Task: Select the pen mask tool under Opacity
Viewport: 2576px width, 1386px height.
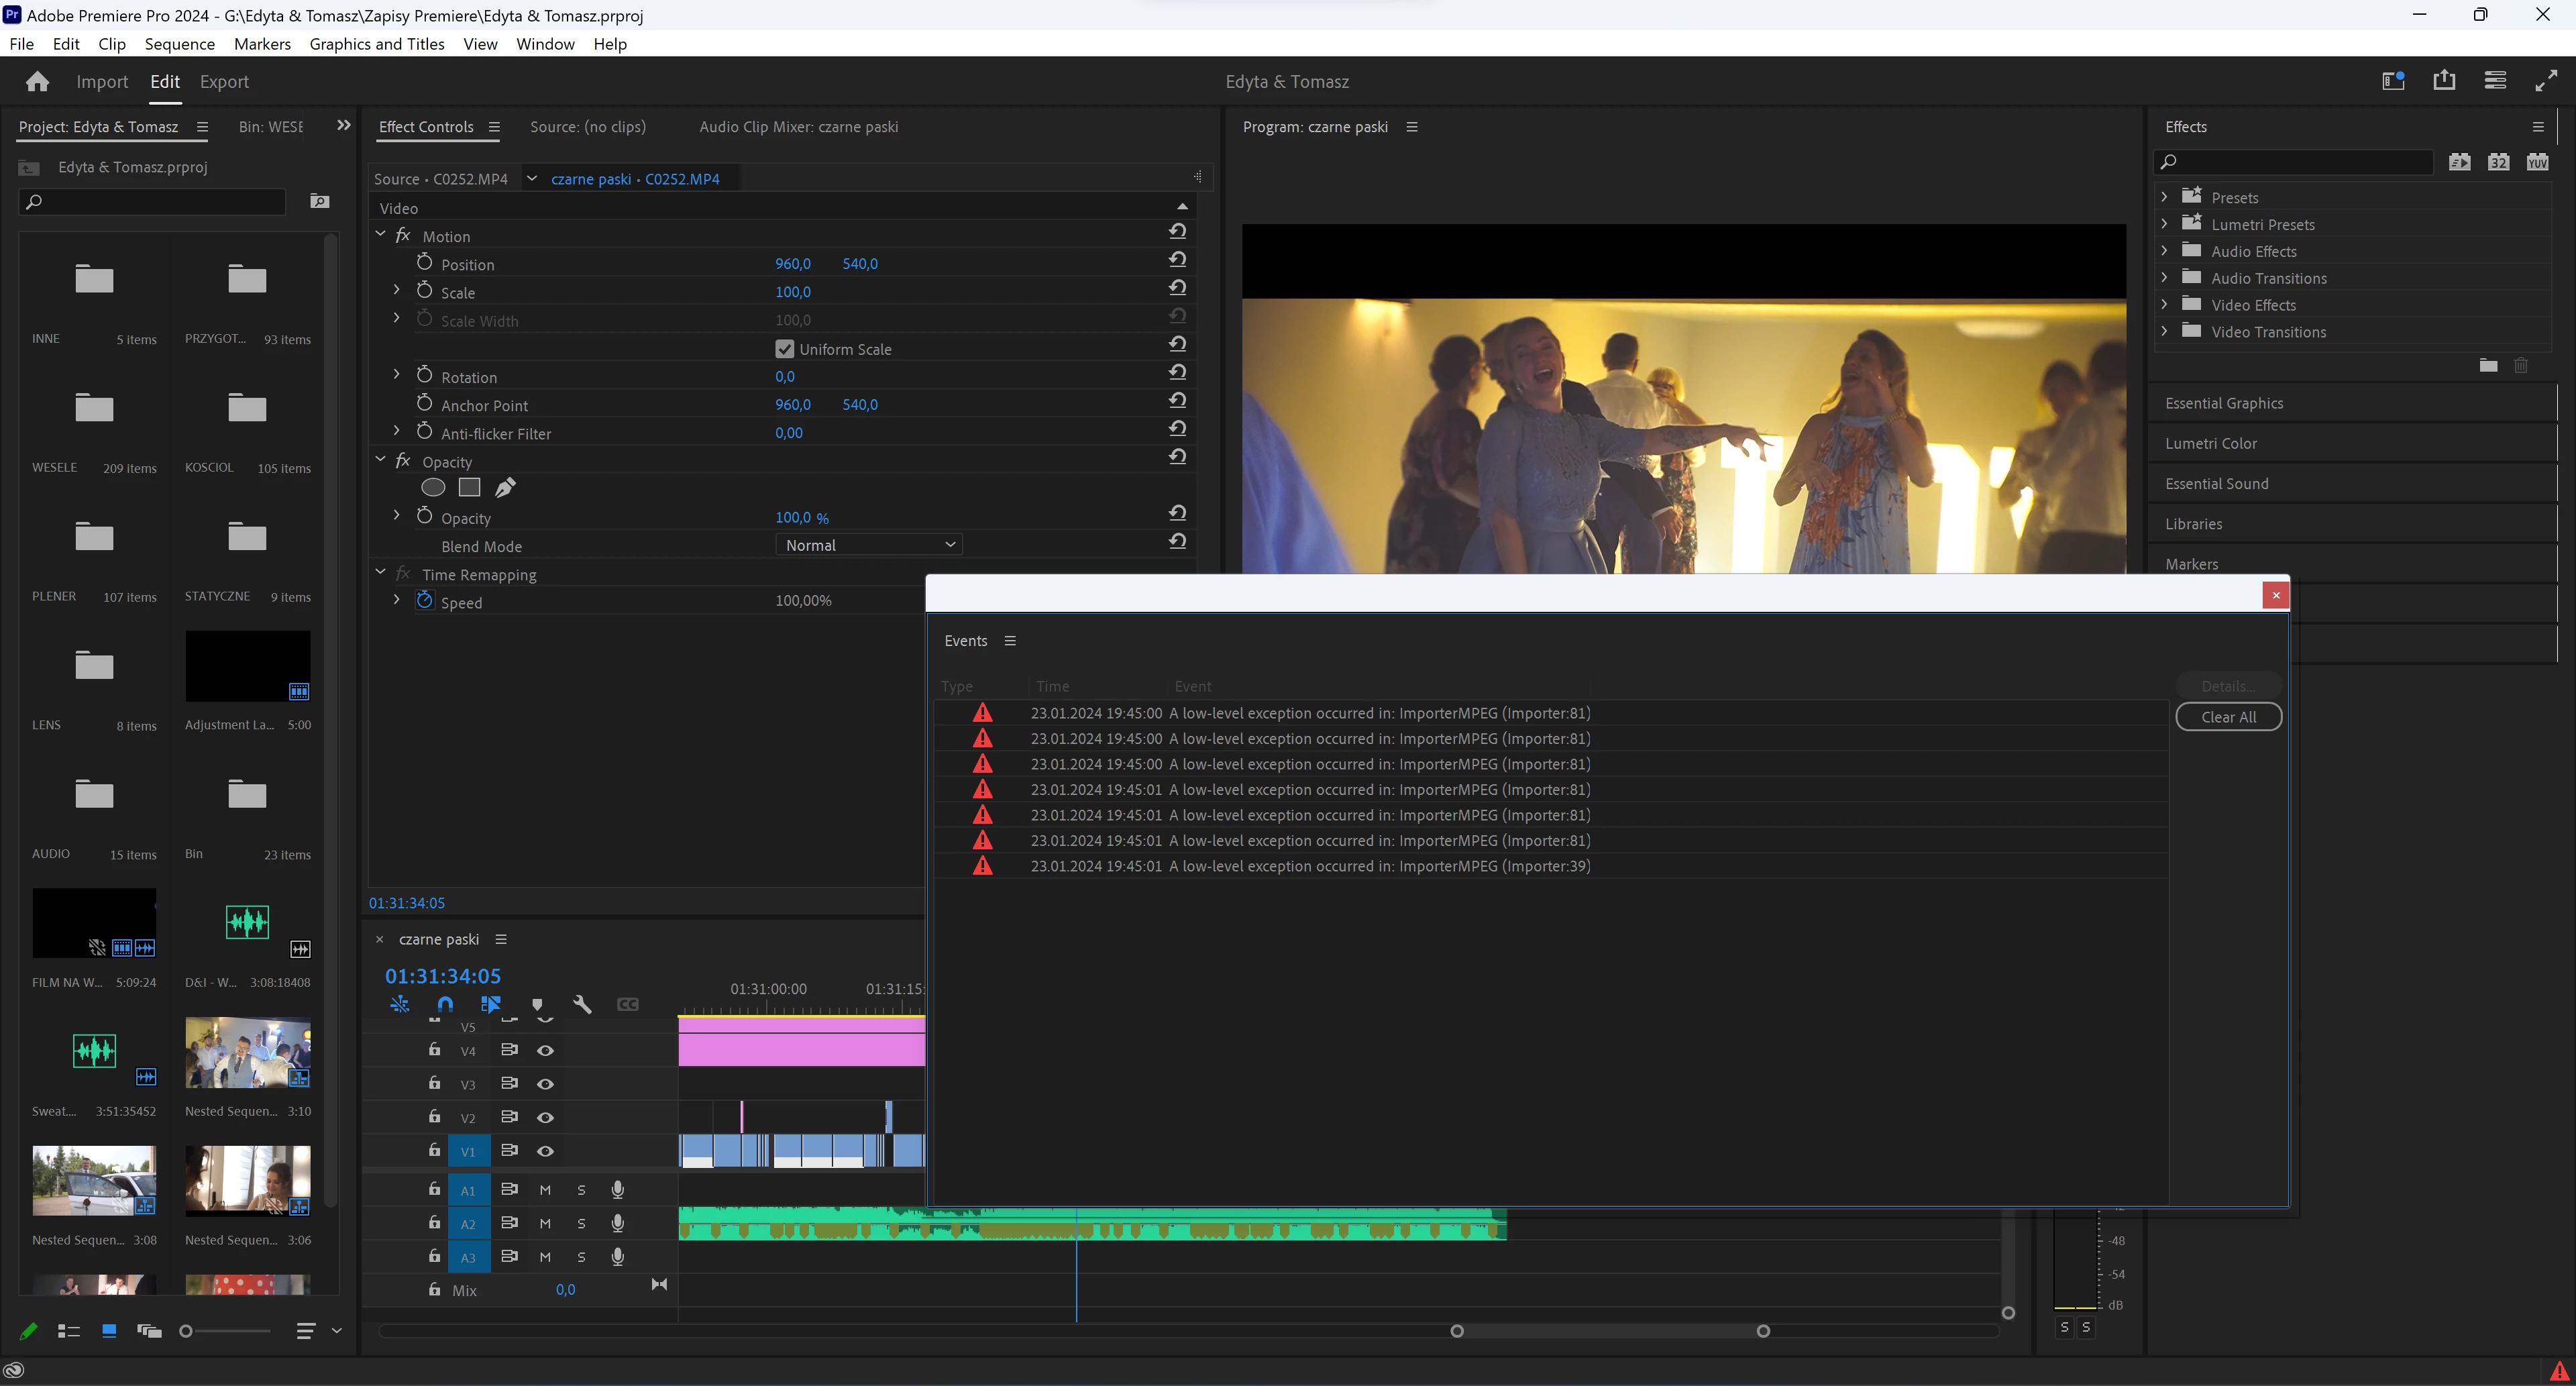Action: click(505, 487)
